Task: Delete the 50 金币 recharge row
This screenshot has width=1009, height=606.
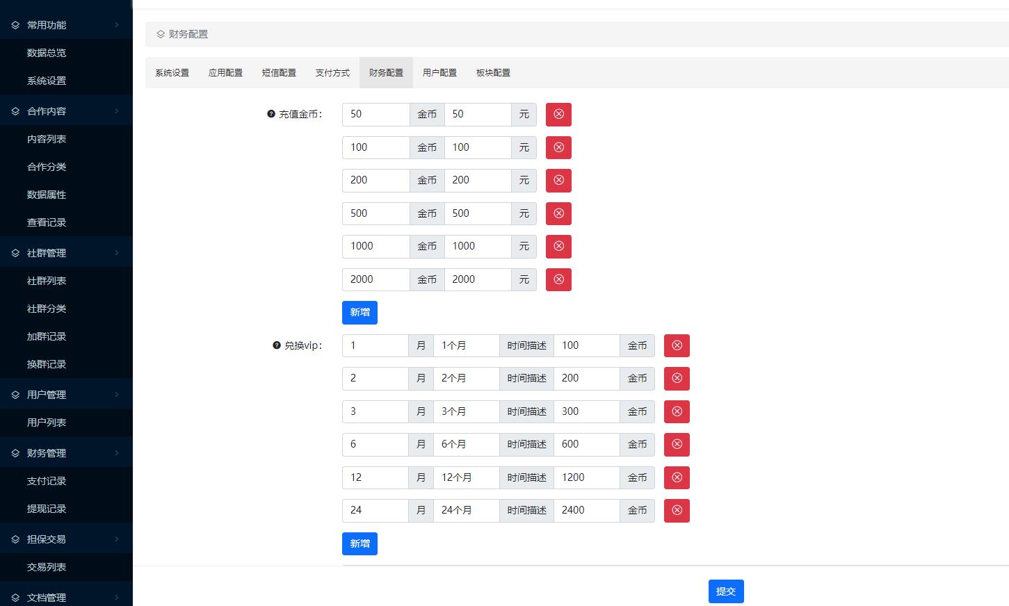Action: click(x=558, y=114)
